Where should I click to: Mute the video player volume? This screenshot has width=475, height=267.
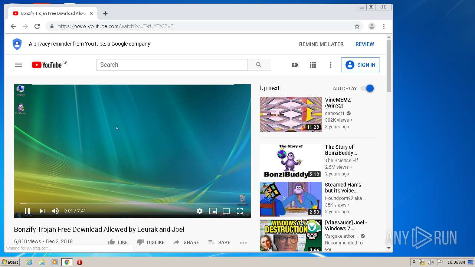(x=55, y=211)
